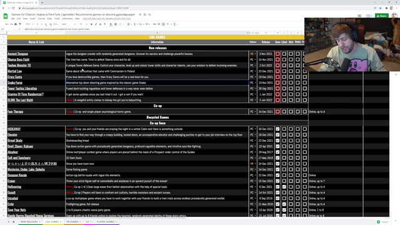Open the Platform dropdown for Ancient Dungeon
The height and width of the screenshot is (225, 400).
point(252,54)
